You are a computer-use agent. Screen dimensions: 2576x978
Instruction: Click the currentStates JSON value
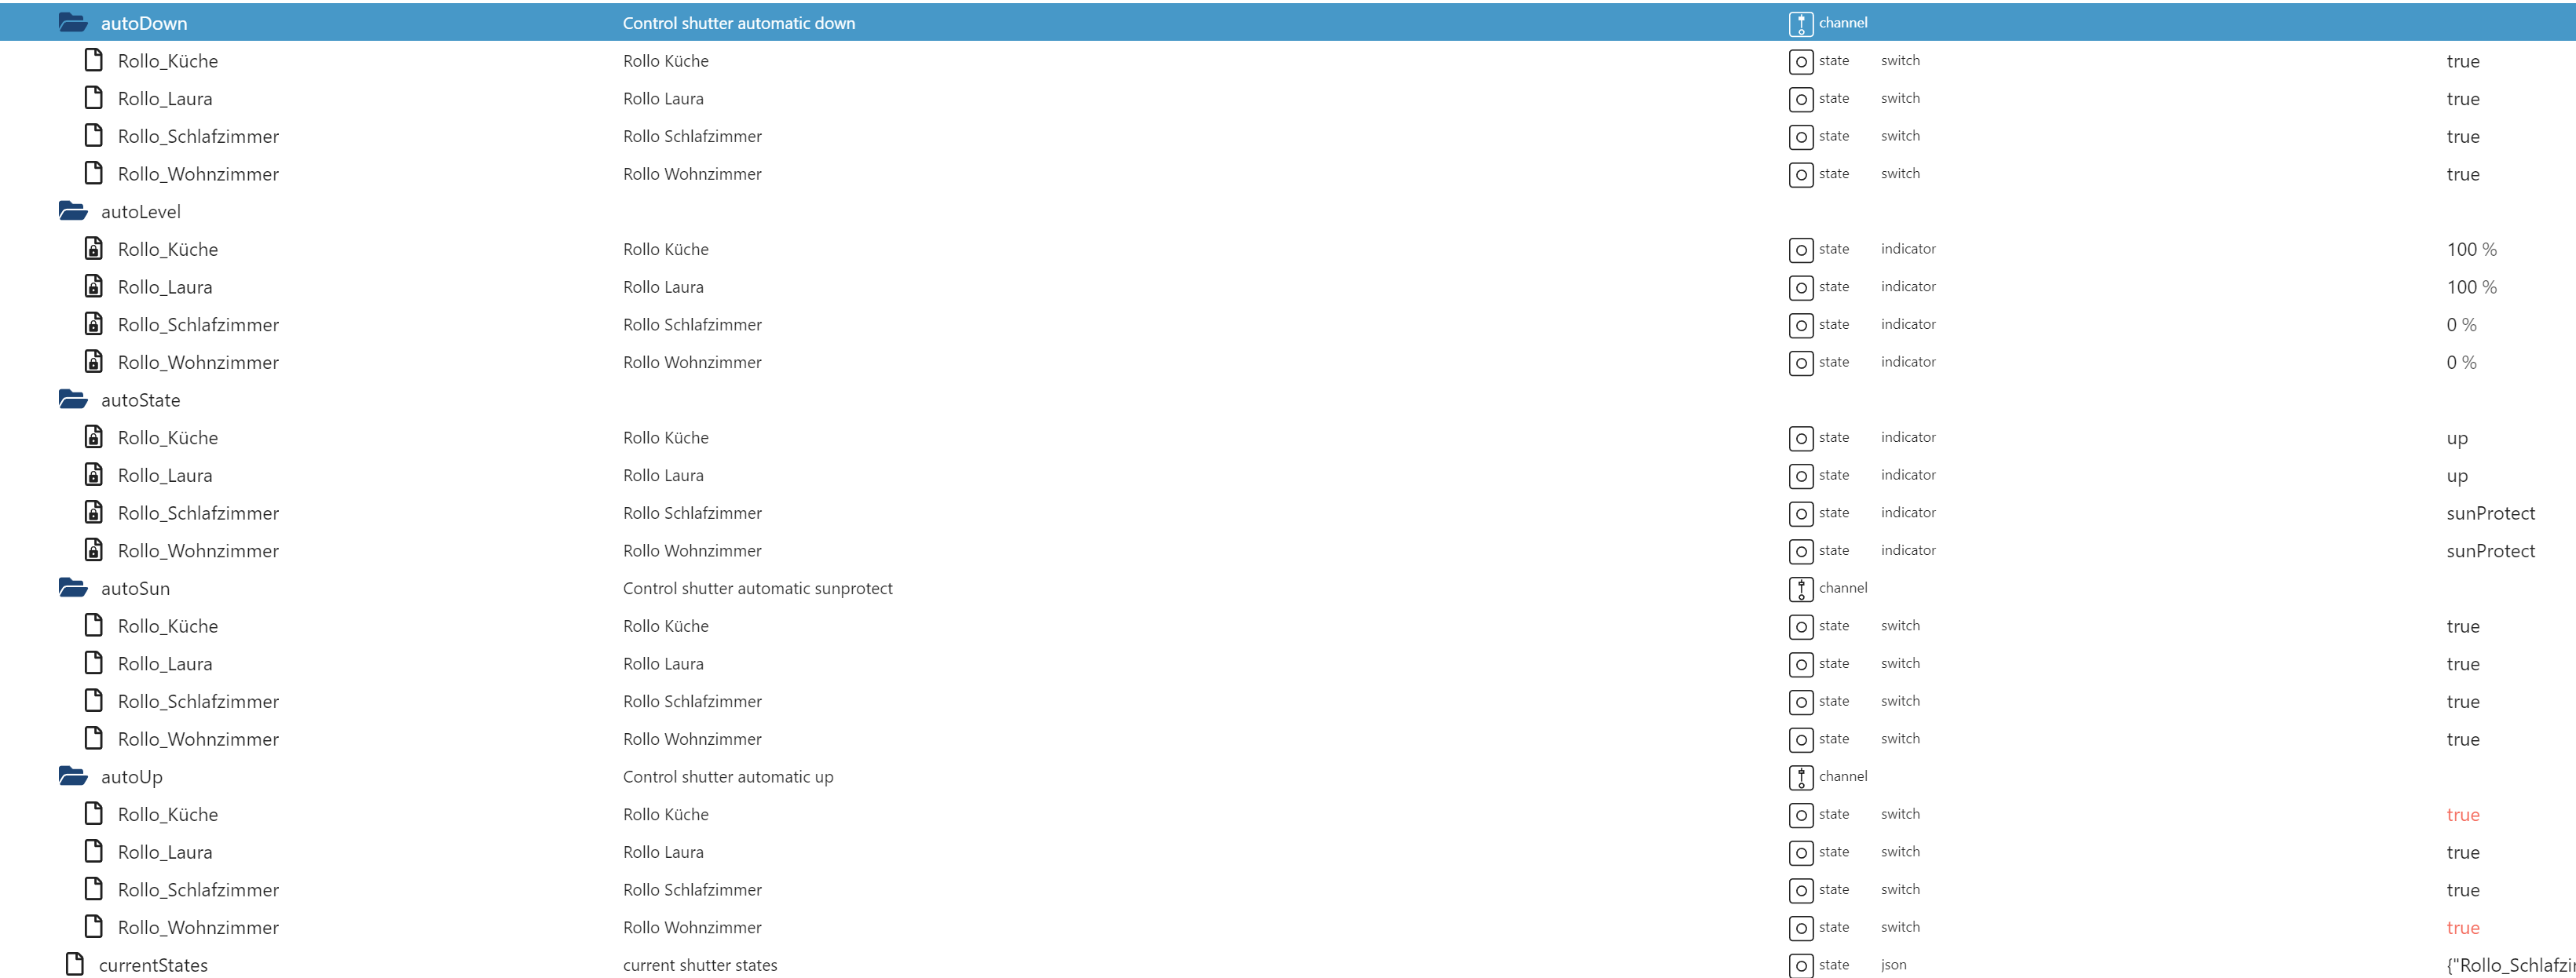[2508, 965]
